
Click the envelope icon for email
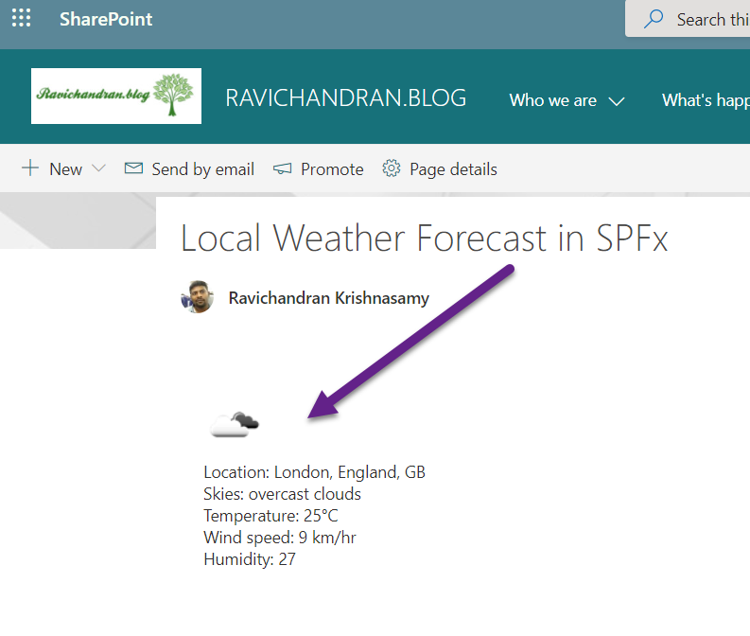pyautogui.click(x=134, y=168)
